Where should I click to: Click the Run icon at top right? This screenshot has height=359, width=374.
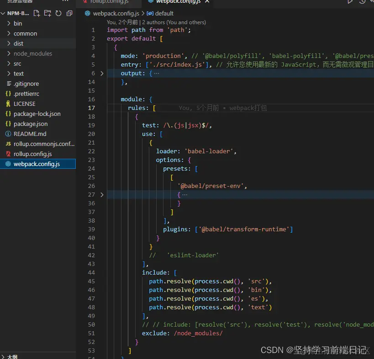click(350, 2)
